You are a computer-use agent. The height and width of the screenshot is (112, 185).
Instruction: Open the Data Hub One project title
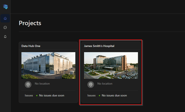pos(31,46)
